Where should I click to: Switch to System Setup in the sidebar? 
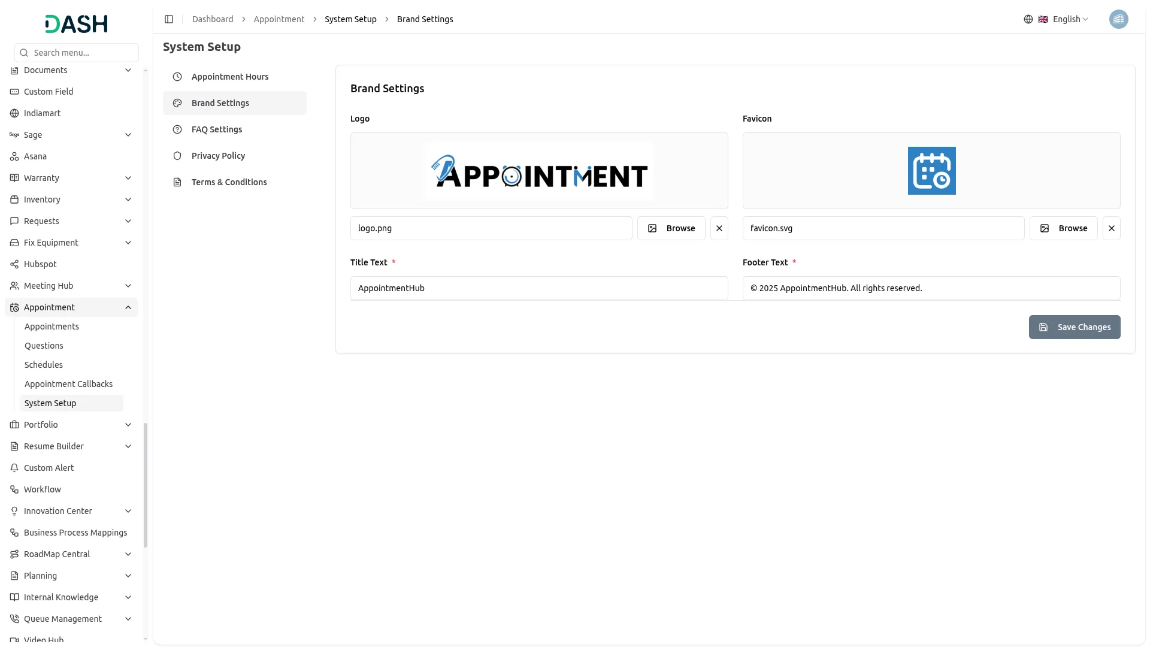pyautogui.click(x=50, y=403)
